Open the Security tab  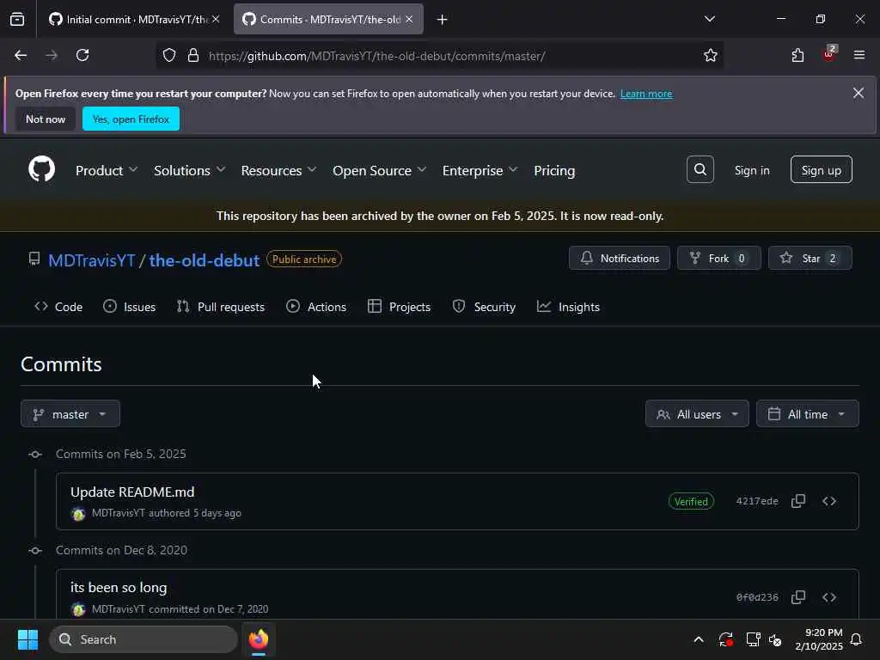click(483, 307)
